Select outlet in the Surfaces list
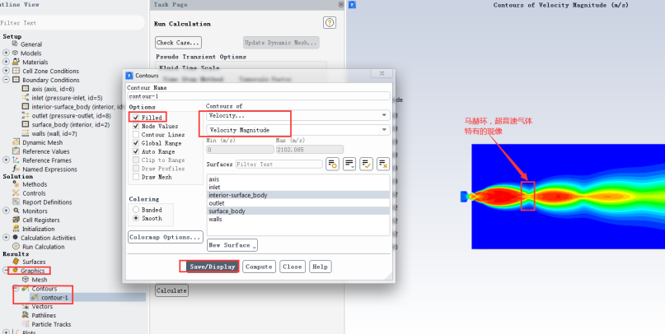The width and height of the screenshot is (665, 334). coord(298,203)
